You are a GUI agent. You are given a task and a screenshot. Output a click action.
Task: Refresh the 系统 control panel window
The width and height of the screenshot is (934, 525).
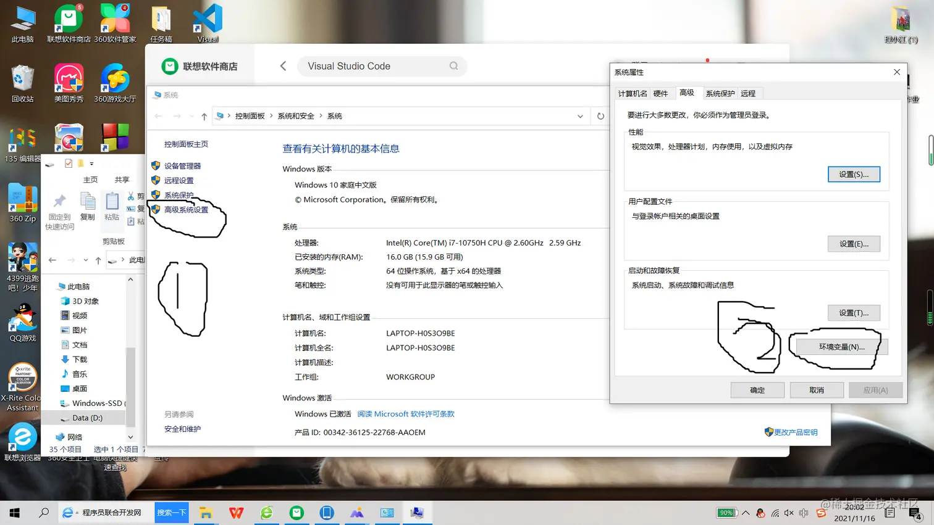pyautogui.click(x=600, y=116)
